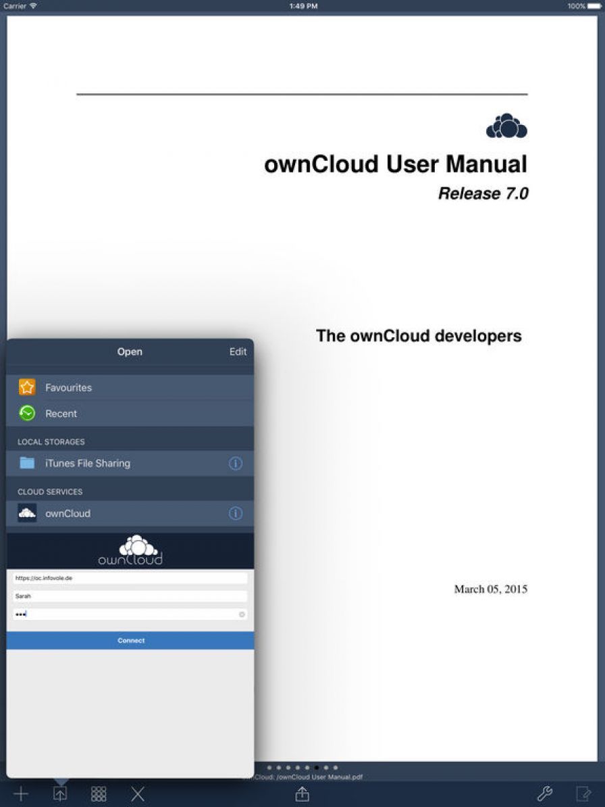Open a new document with the plus icon
This screenshot has height=807, width=605.
point(21,793)
